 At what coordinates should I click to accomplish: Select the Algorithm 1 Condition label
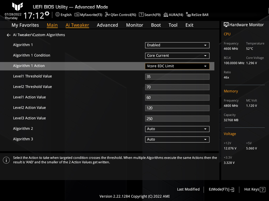tap(32, 55)
